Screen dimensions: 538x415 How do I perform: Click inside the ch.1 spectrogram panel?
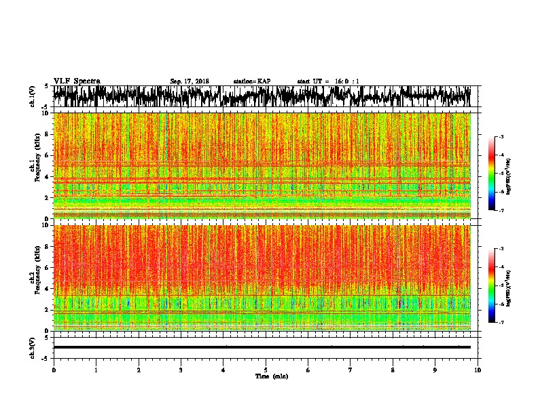tap(262, 165)
